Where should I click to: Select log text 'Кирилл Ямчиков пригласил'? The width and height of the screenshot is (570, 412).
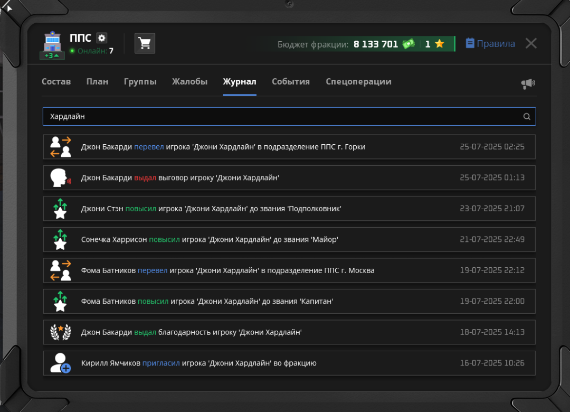[130, 363]
